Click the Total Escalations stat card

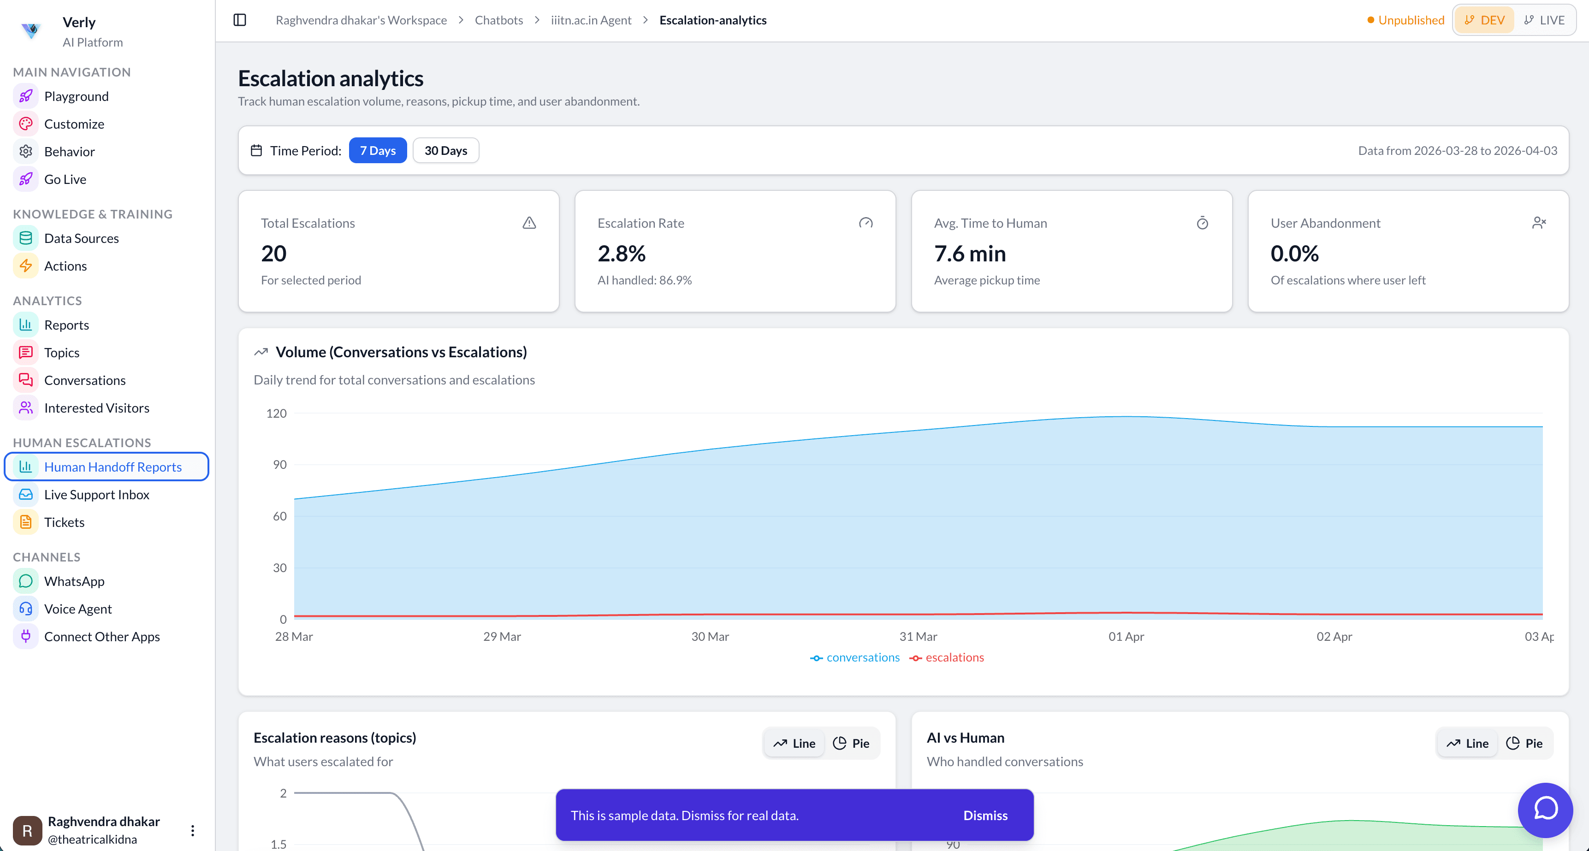398,251
